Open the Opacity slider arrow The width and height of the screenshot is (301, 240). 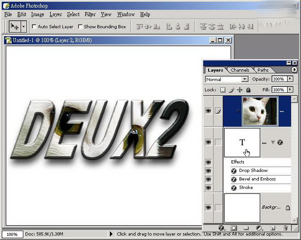[290, 79]
